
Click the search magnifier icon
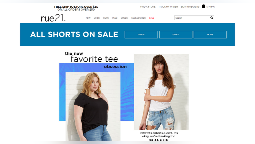(x=211, y=18)
